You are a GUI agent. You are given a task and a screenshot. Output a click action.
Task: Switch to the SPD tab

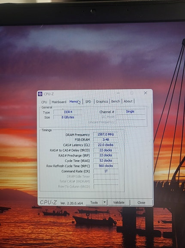click(88, 101)
